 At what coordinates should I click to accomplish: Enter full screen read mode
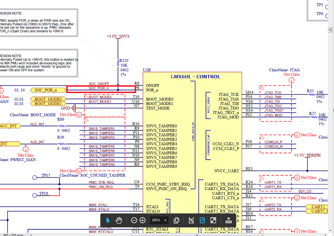click(213, 220)
